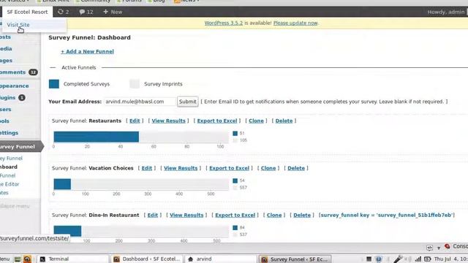Open Settings in the sidebar menu
The width and height of the screenshot is (468, 263).
(x=9, y=133)
